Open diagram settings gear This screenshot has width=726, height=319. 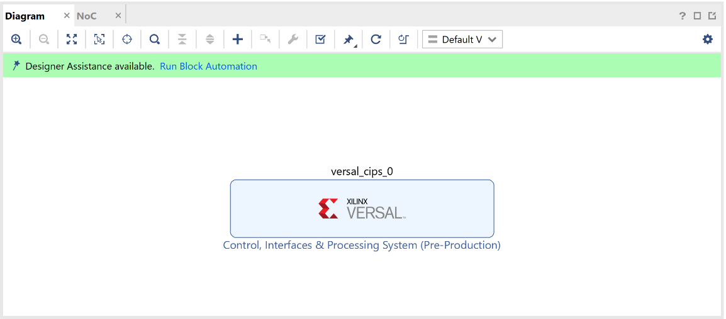(708, 40)
